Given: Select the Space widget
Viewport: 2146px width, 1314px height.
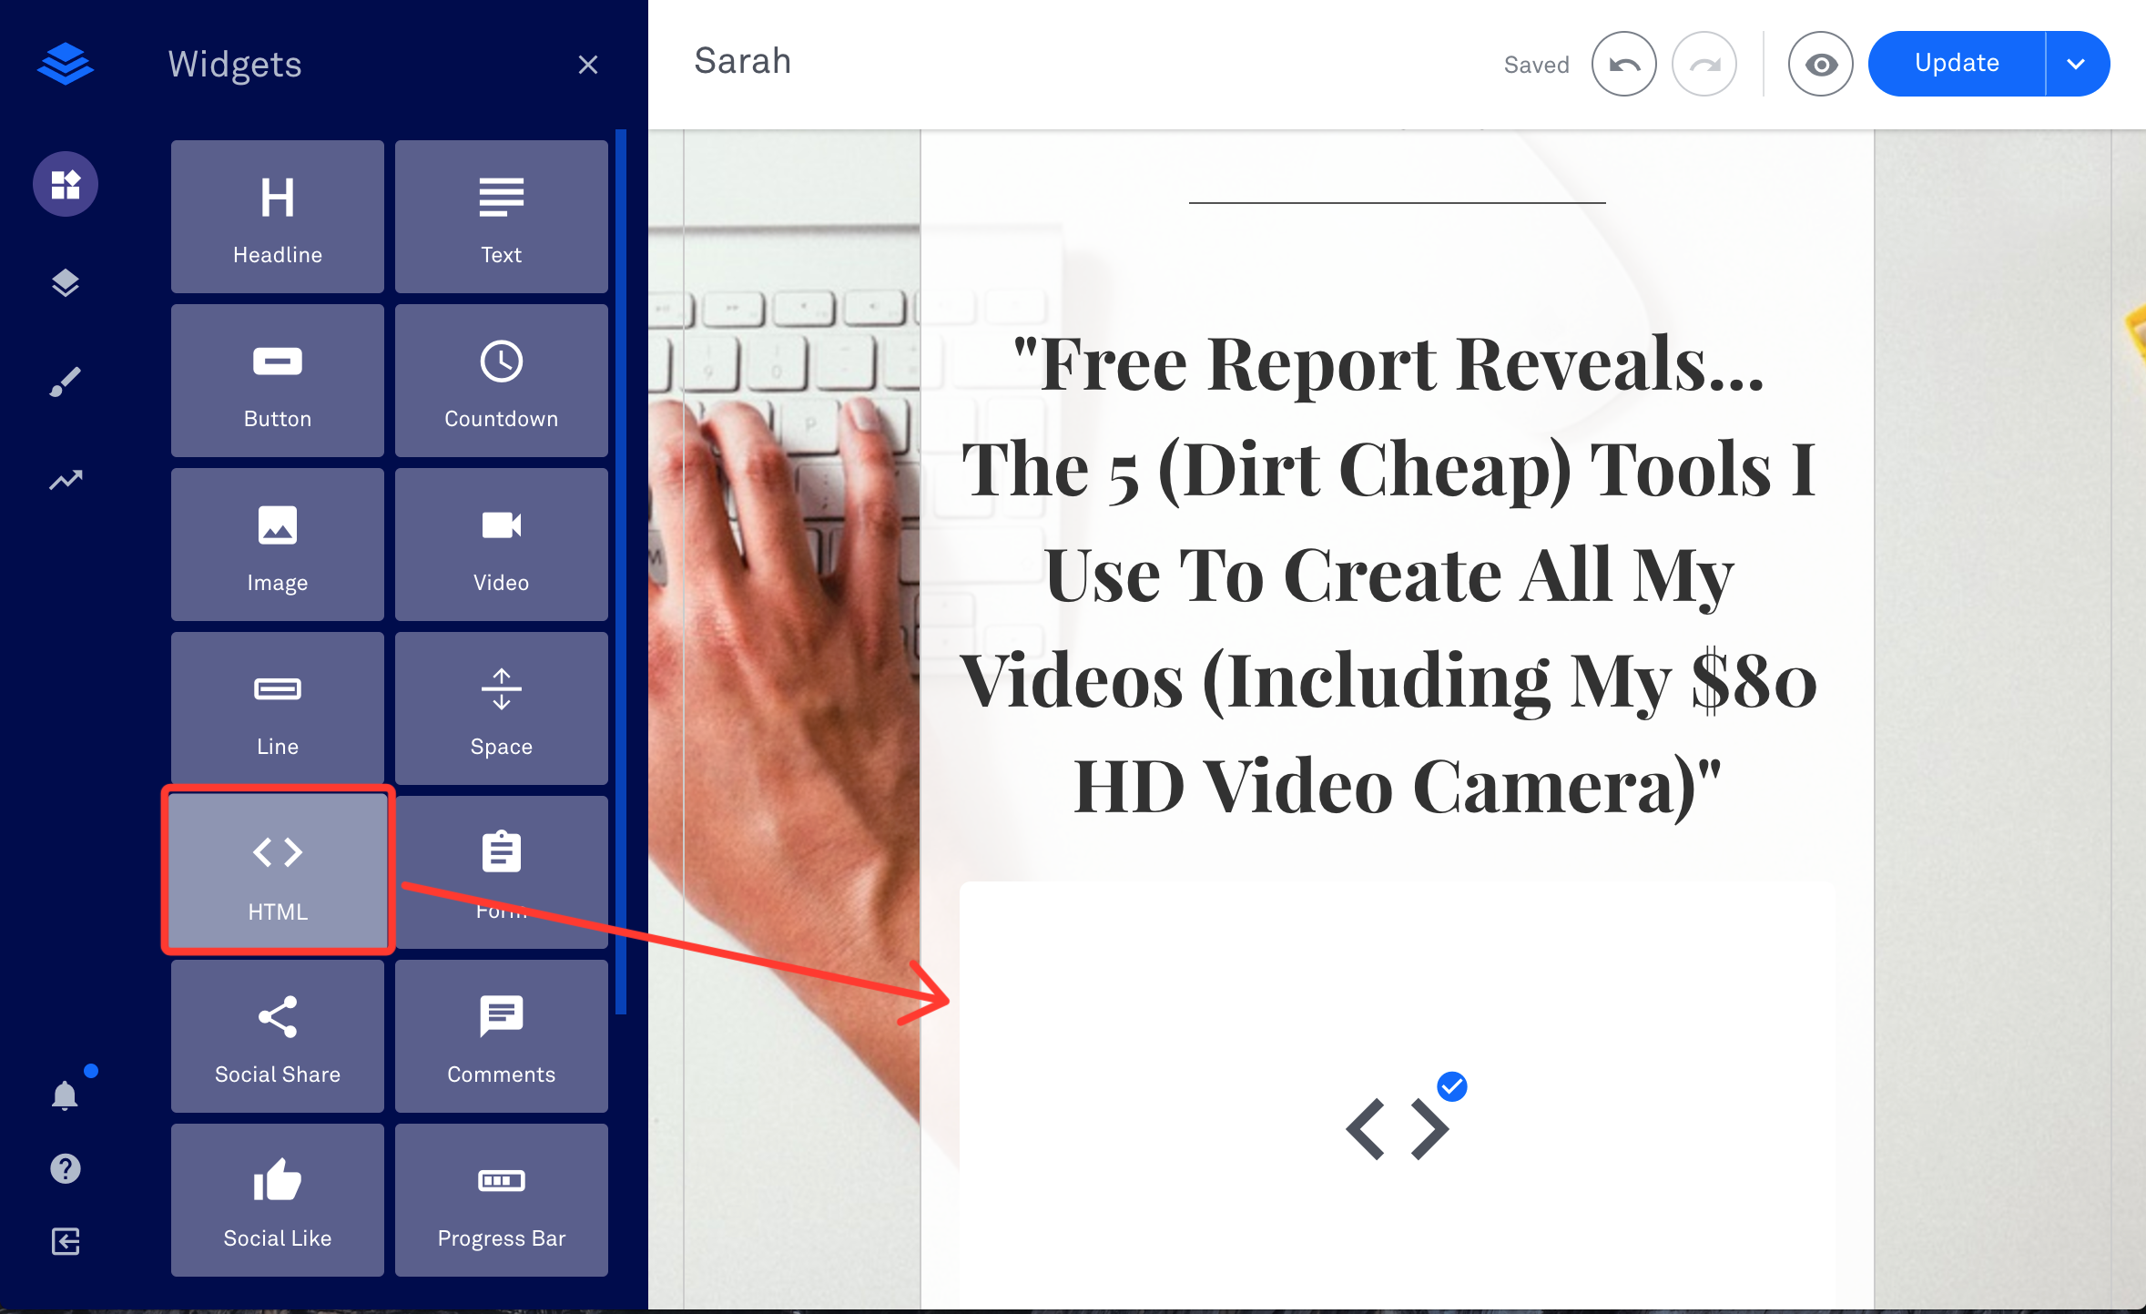Looking at the screenshot, I should tap(502, 708).
